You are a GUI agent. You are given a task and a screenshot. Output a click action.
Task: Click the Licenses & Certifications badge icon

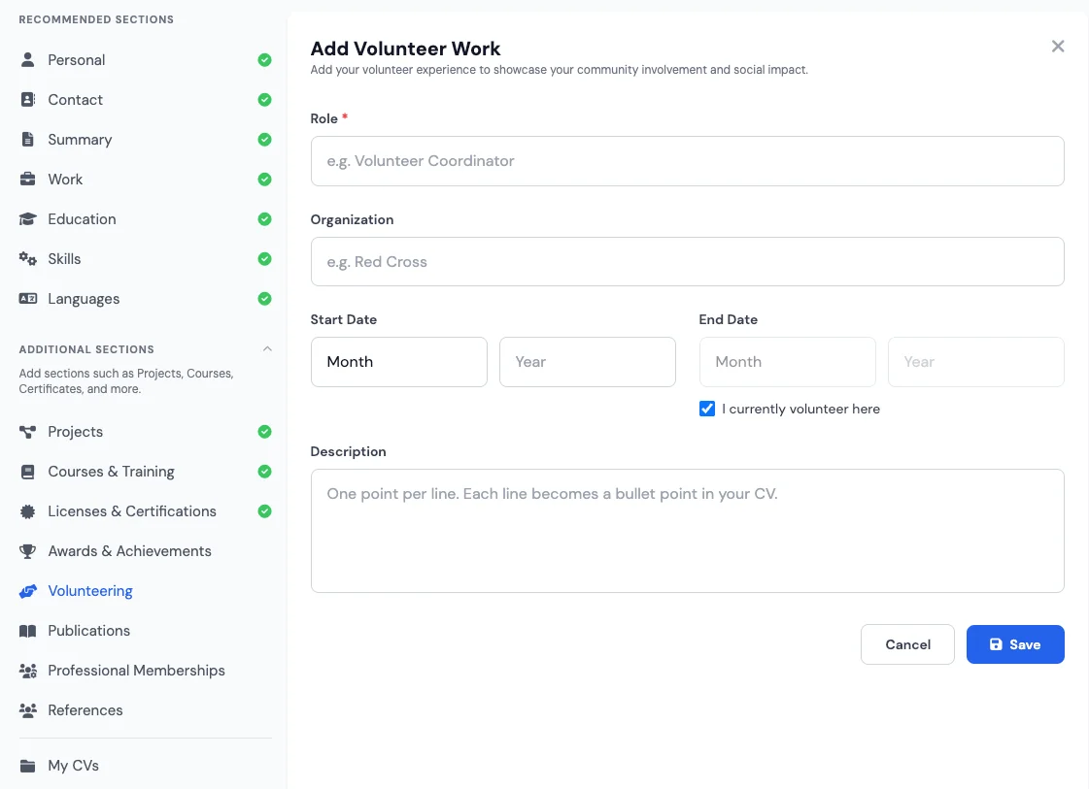(28, 511)
